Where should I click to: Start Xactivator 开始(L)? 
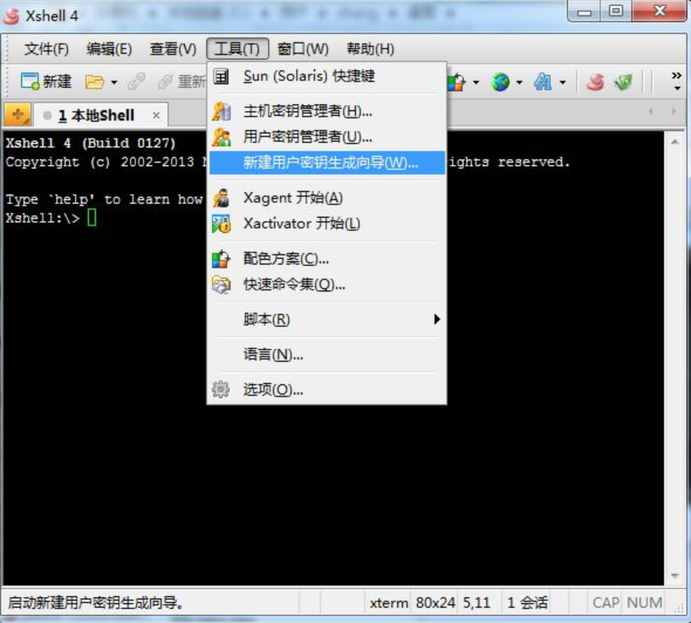pyautogui.click(x=327, y=224)
